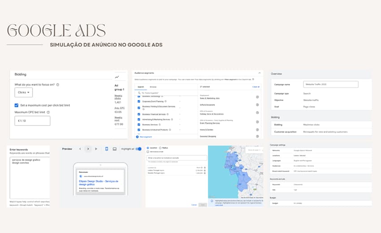
Task: Go to previous ad preview
Action: click(x=80, y=149)
